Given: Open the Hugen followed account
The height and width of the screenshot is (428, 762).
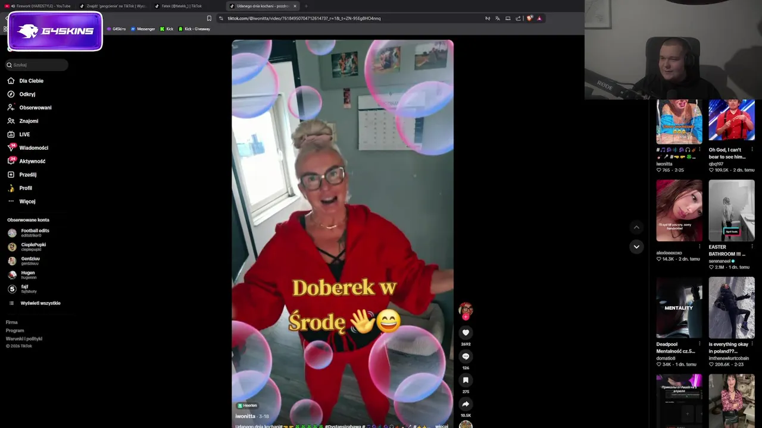Looking at the screenshot, I should (x=22, y=275).
